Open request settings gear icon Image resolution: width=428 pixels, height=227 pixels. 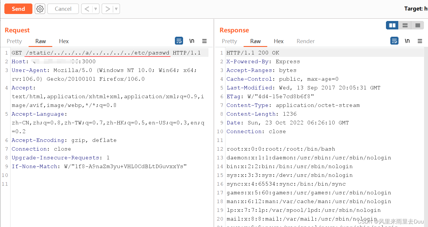[x=40, y=9]
